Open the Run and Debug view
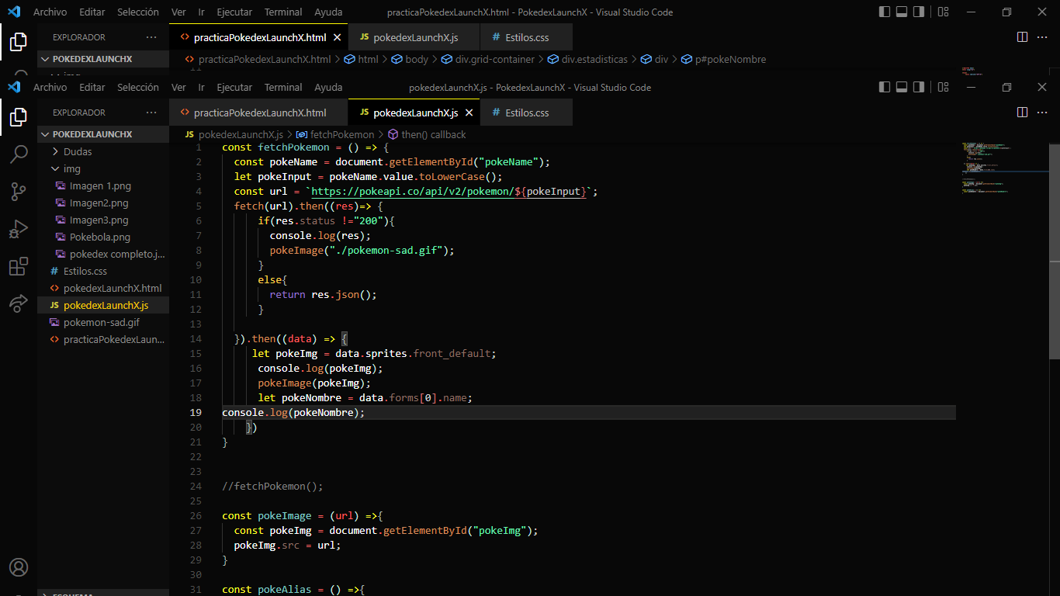The image size is (1060, 596). (18, 229)
